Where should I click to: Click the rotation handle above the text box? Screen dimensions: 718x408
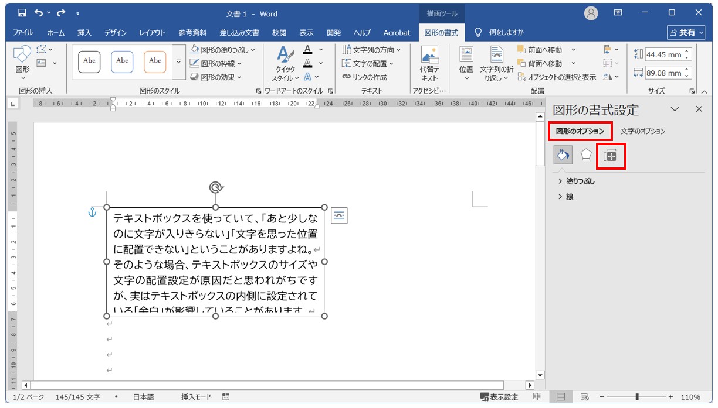(216, 187)
